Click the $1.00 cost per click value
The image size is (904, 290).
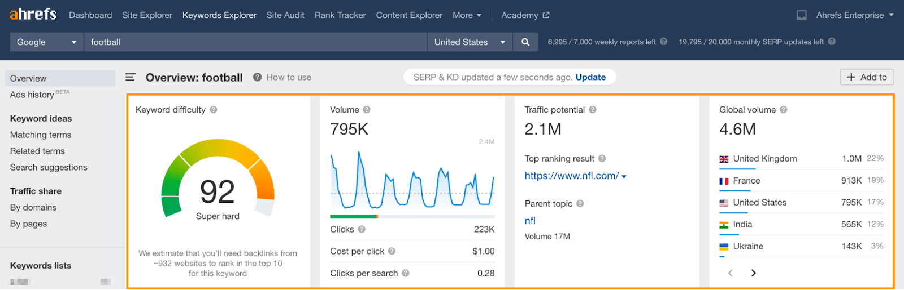[x=484, y=251]
